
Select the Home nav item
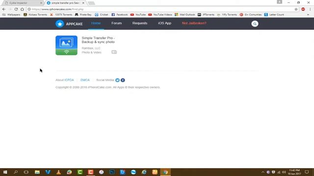point(96,23)
